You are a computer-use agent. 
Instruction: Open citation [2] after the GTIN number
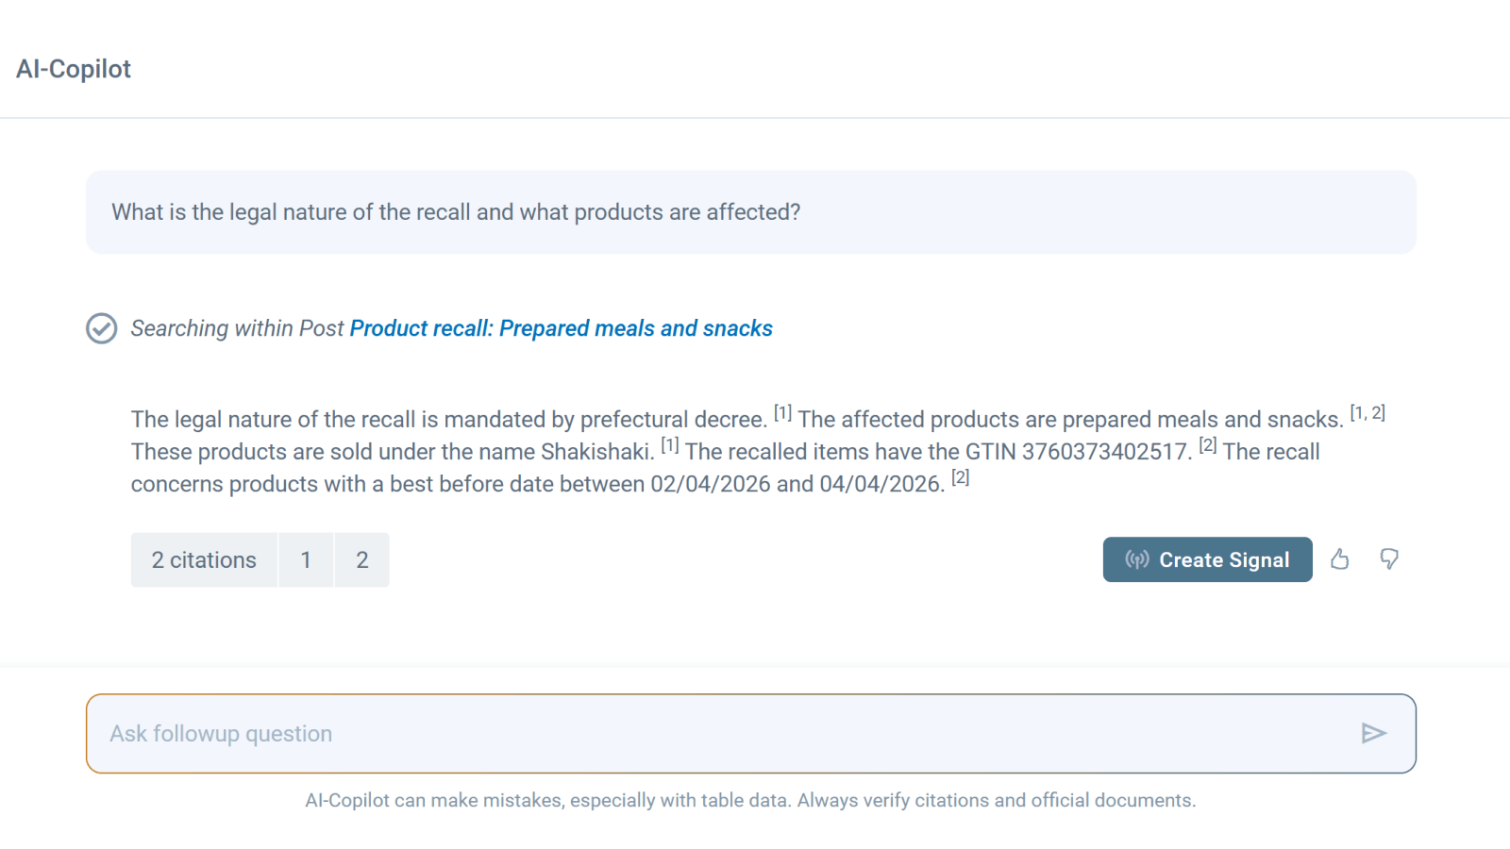tap(1207, 445)
